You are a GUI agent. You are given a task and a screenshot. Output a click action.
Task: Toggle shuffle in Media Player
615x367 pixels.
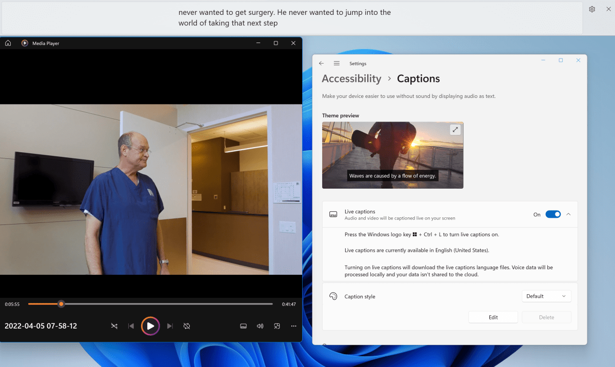pyautogui.click(x=114, y=326)
